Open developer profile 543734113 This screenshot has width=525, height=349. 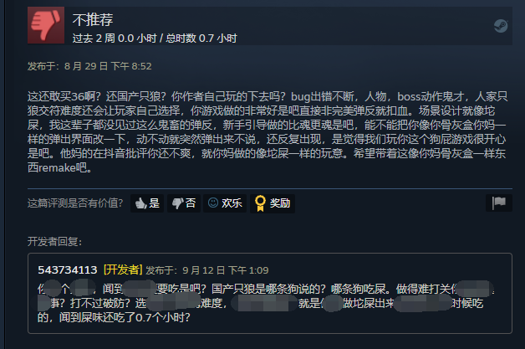(x=68, y=269)
